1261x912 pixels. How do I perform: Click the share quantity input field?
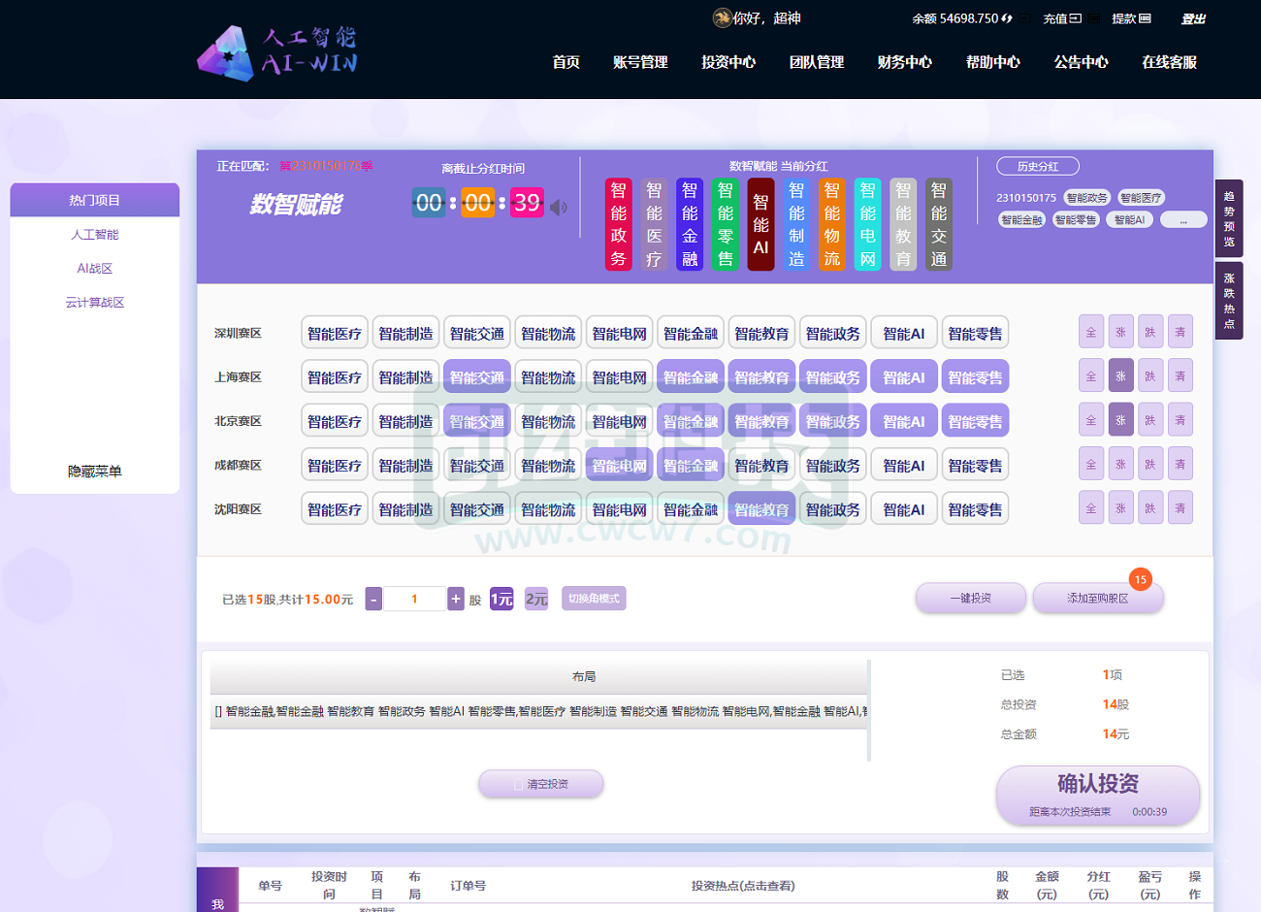tap(414, 600)
